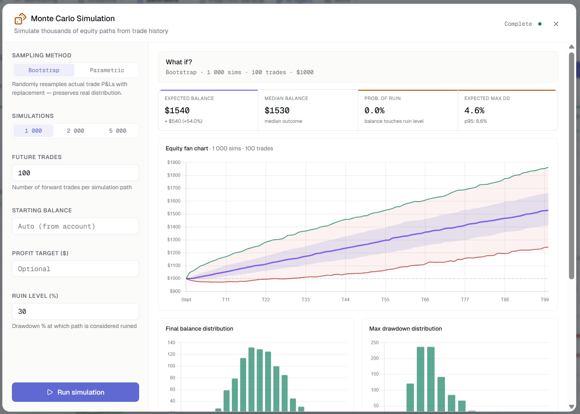Click the play icon on Run simulation
The image size is (580, 414).
coord(50,392)
